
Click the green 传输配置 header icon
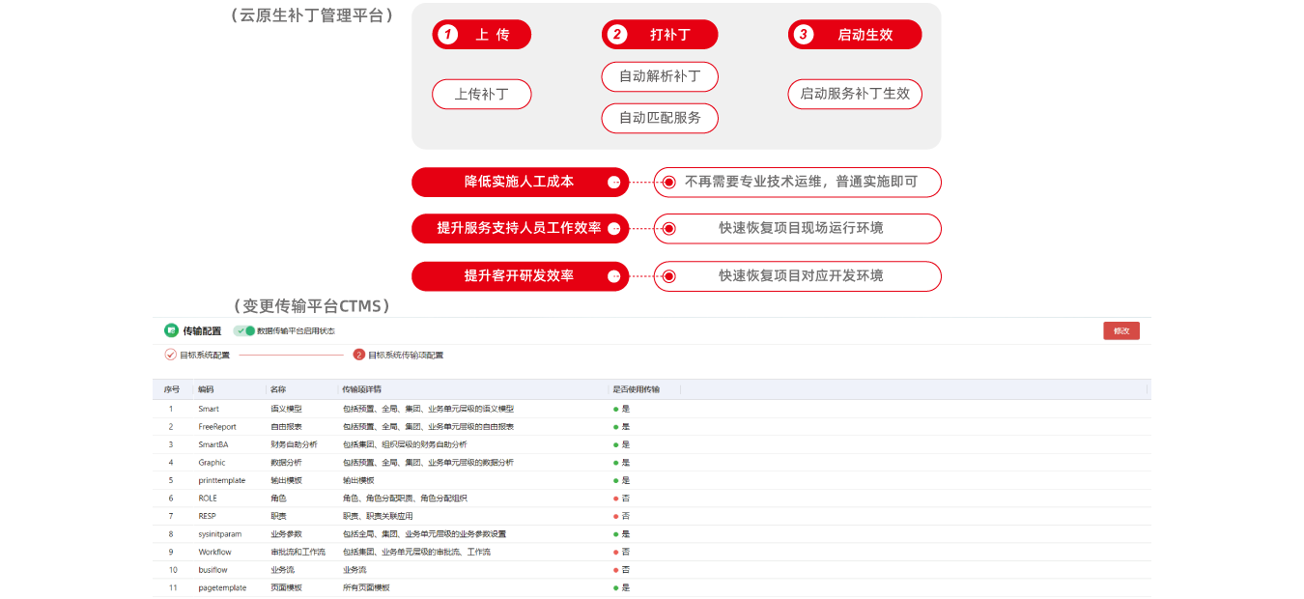tap(171, 330)
